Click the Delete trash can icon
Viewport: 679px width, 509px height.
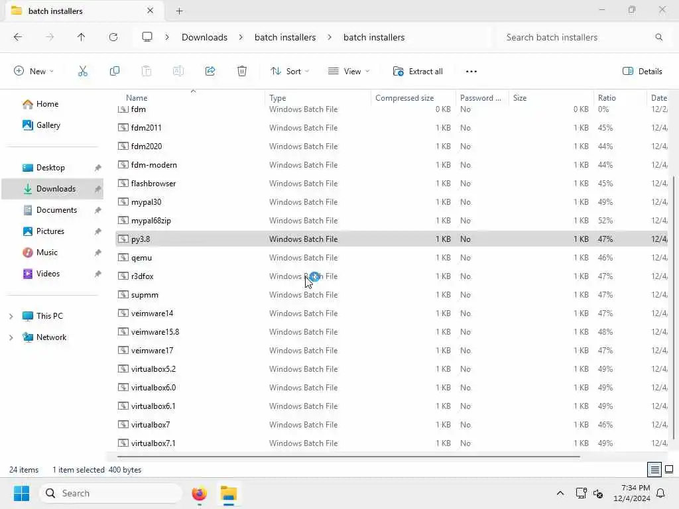242,72
